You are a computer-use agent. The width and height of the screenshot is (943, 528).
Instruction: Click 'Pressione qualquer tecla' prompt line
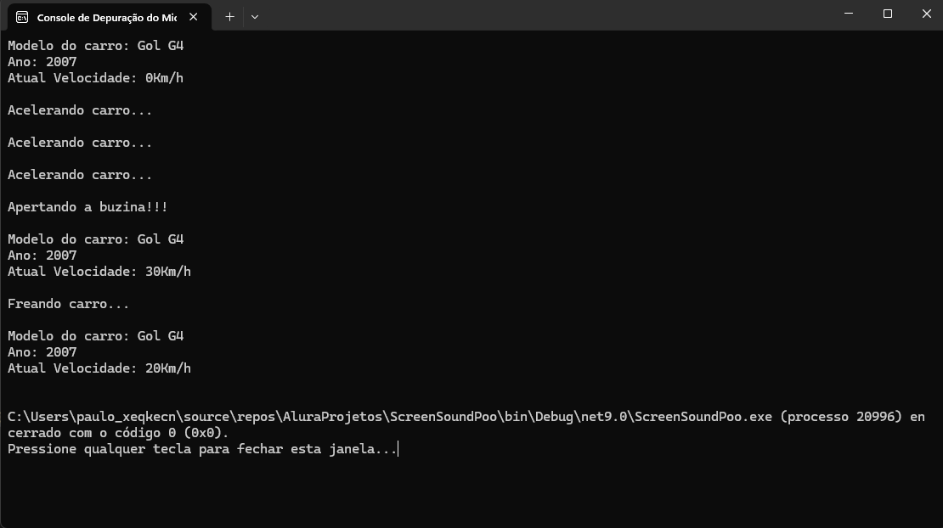(x=202, y=449)
